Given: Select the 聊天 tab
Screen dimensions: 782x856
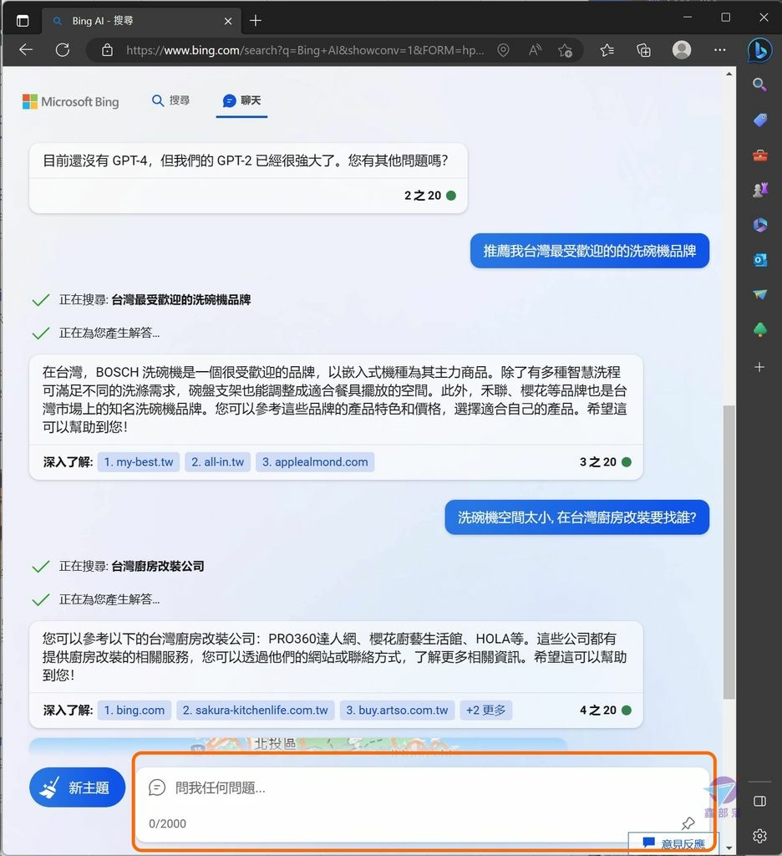Looking at the screenshot, I should click(241, 100).
